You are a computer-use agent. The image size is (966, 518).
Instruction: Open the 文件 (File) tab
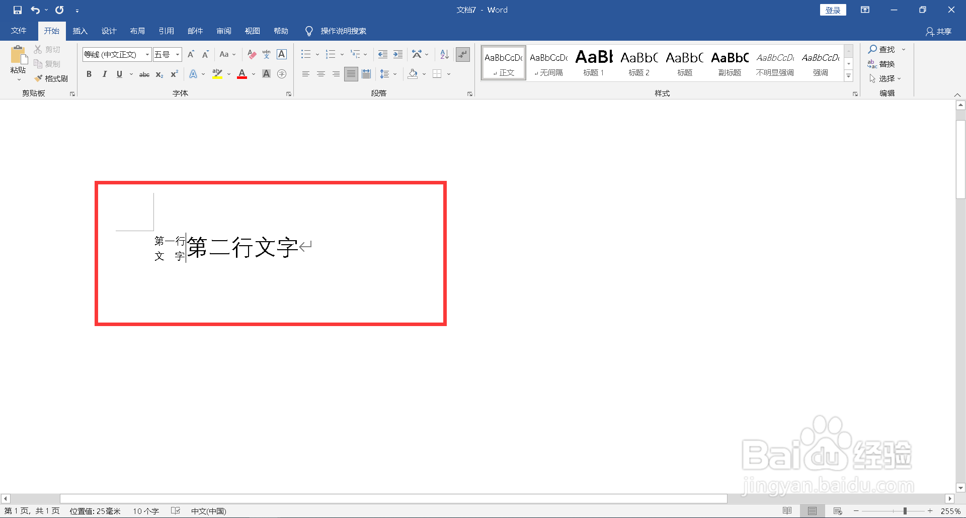(19, 31)
